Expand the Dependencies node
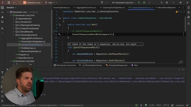 point(13,19)
